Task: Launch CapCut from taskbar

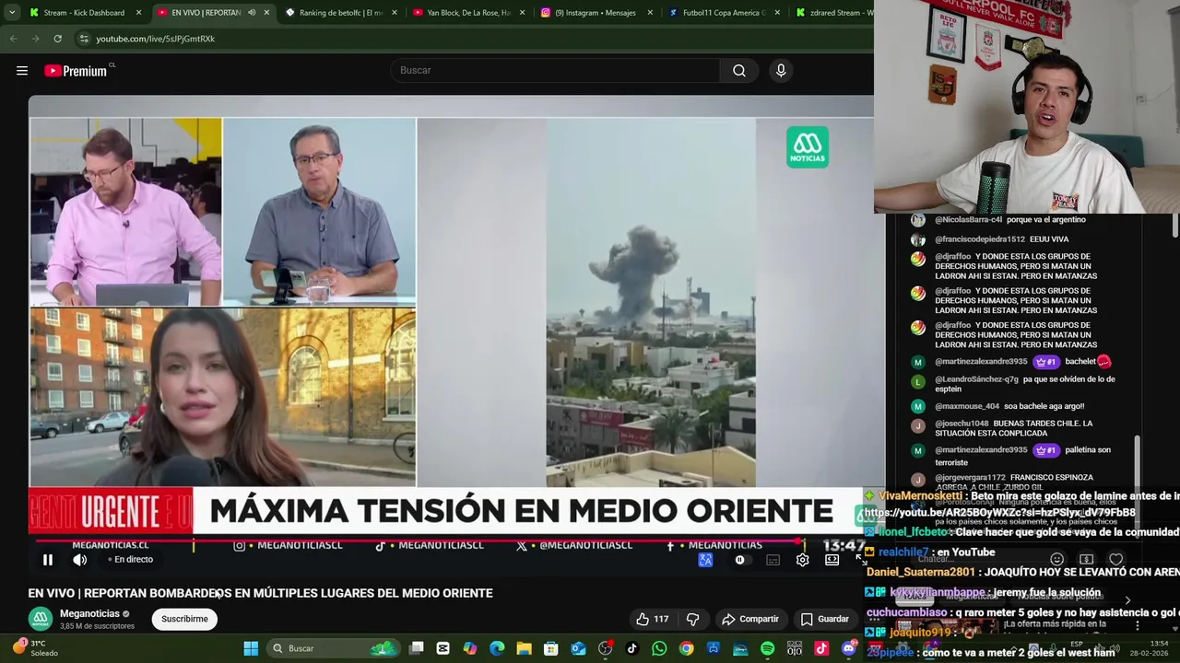Action: [x=443, y=648]
